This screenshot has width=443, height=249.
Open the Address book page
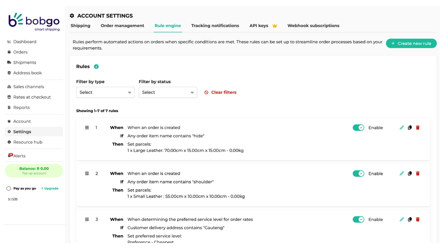[27, 73]
